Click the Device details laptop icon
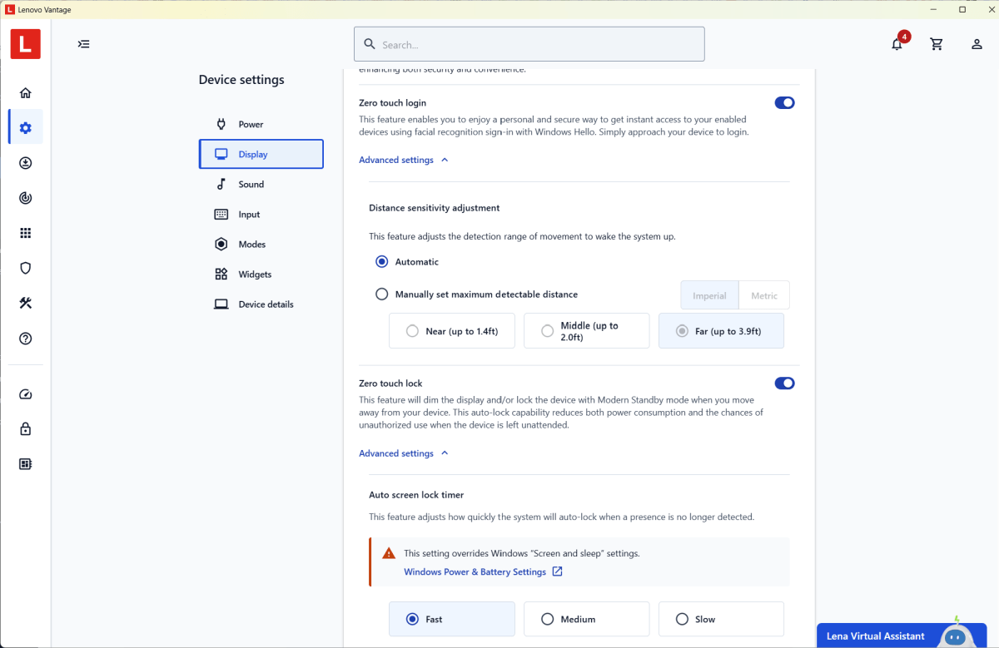Screen dimensions: 999x648 221,304
